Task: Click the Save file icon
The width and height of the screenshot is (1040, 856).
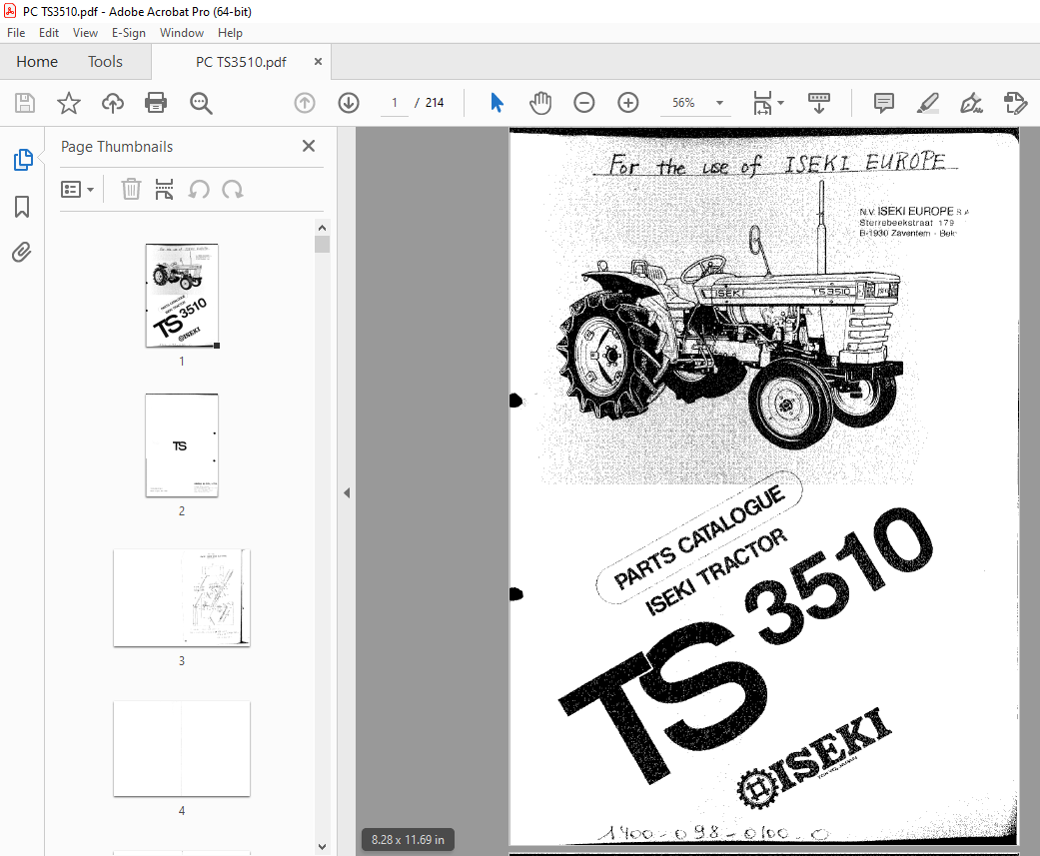Action: [25, 103]
